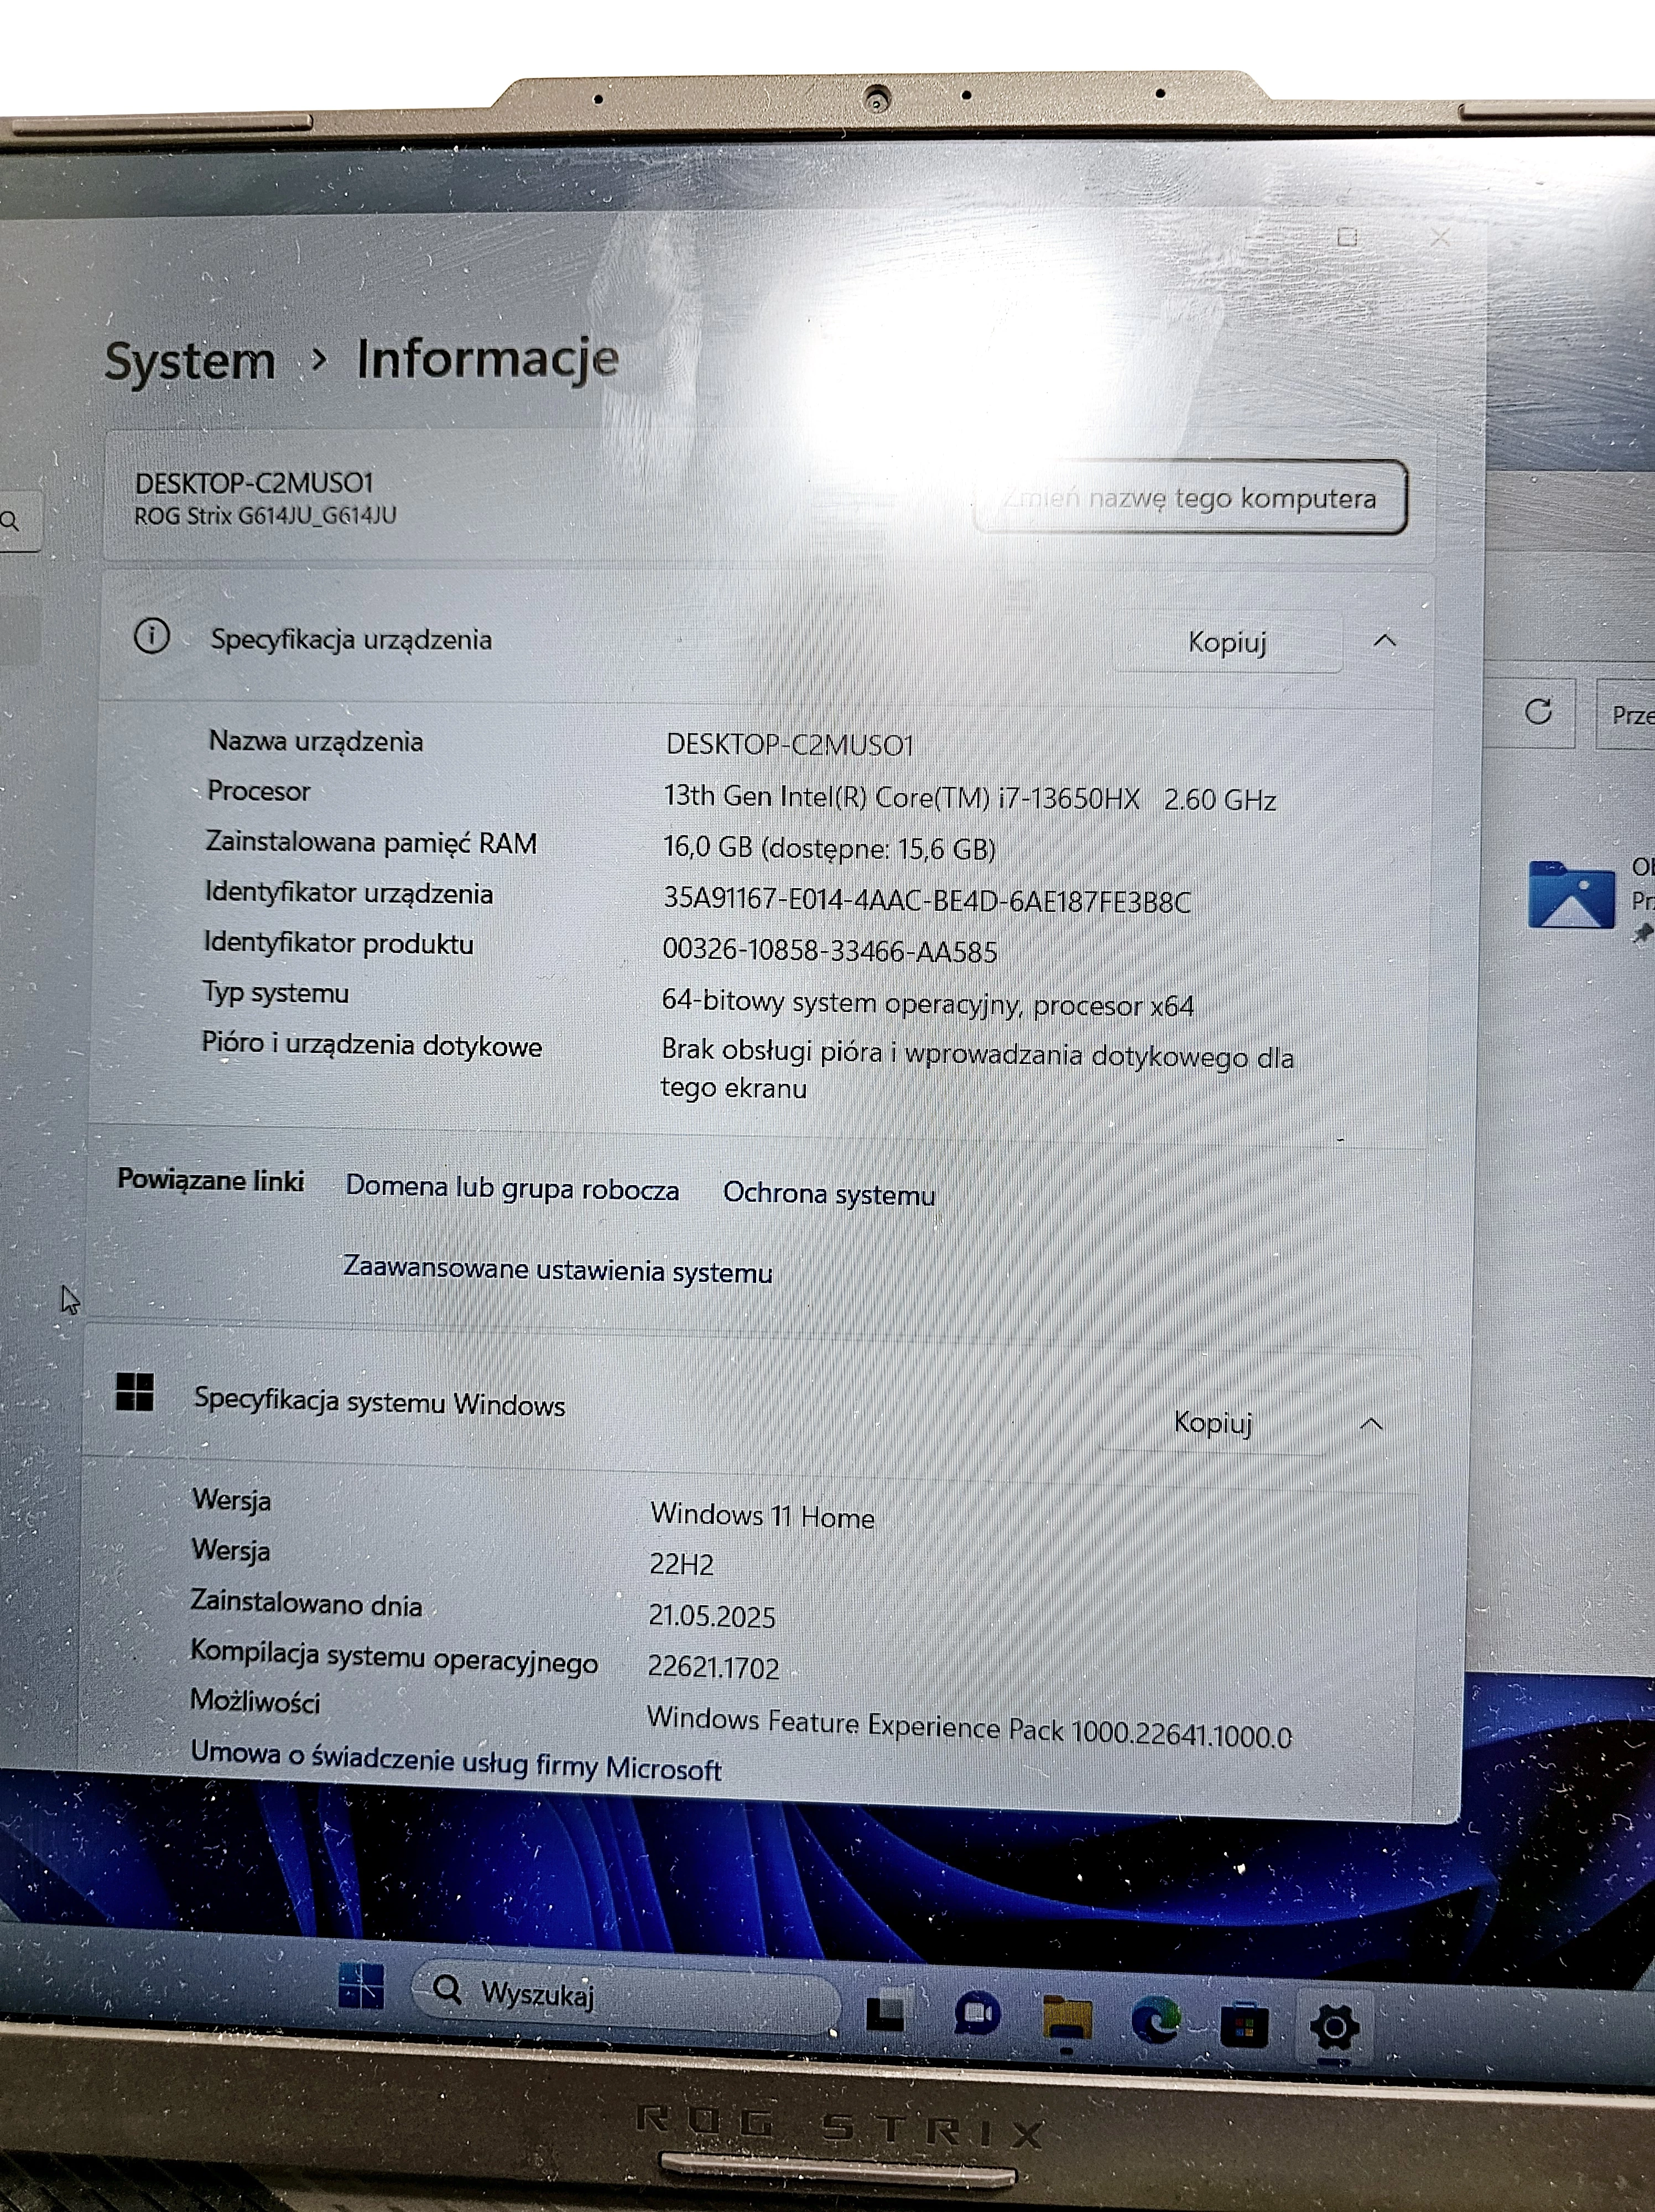Click the Pióro i urządzenia dotykowe label
The height and width of the screenshot is (2212, 1655).
(372, 1044)
